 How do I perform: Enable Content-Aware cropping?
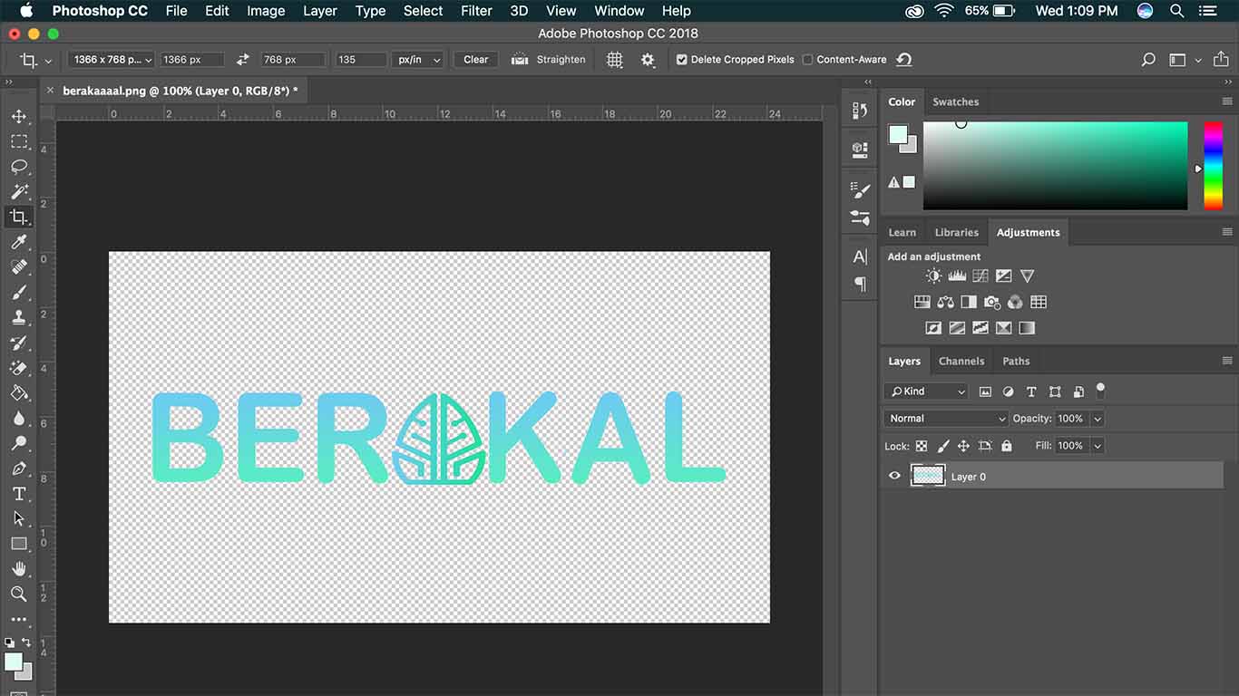pos(805,59)
